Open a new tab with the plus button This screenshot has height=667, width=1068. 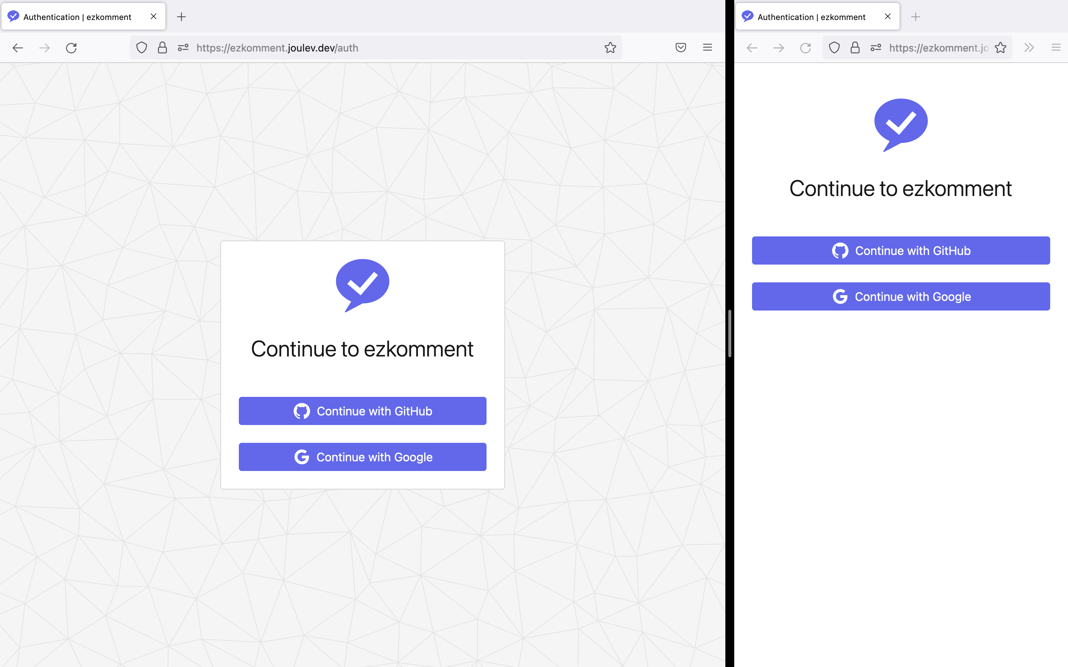click(182, 17)
